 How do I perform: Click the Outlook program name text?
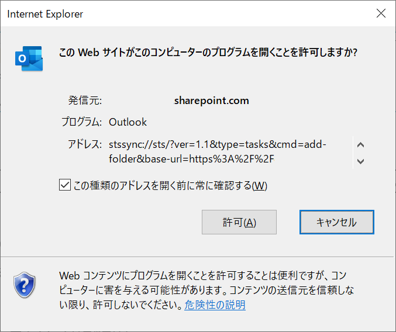[x=128, y=122]
